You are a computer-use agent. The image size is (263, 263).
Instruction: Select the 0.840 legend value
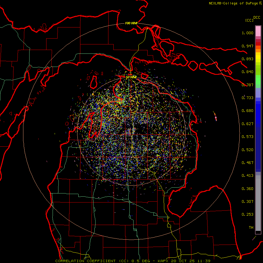coord(248,72)
